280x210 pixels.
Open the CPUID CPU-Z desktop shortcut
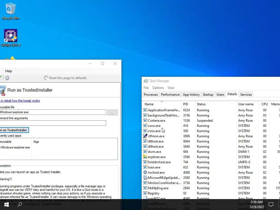tap(11, 38)
